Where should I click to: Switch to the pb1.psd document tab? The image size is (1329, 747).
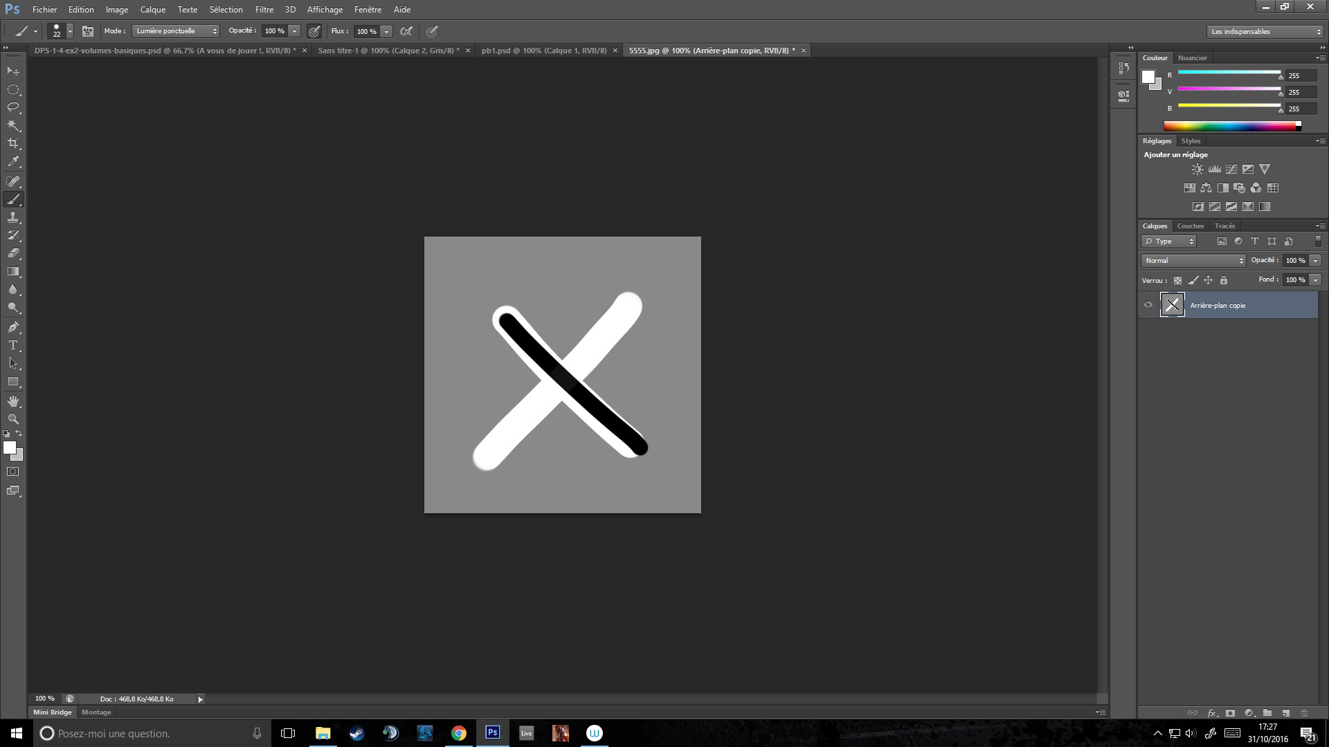543,50
